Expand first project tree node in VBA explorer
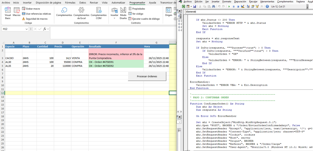313x151 pixels. coord(179,21)
